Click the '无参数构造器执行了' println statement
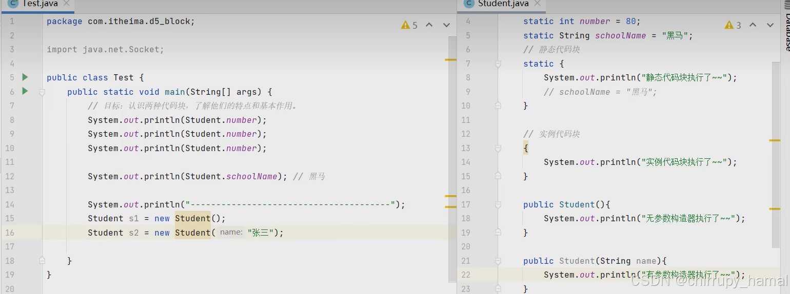790x294 pixels. point(644,219)
